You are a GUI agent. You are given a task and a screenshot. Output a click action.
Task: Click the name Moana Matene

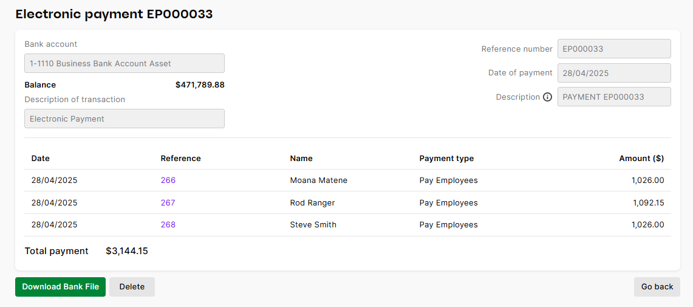pyautogui.click(x=319, y=181)
